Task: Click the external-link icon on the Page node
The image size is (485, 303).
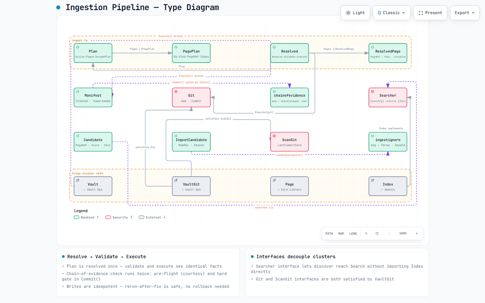Action: [274, 180]
